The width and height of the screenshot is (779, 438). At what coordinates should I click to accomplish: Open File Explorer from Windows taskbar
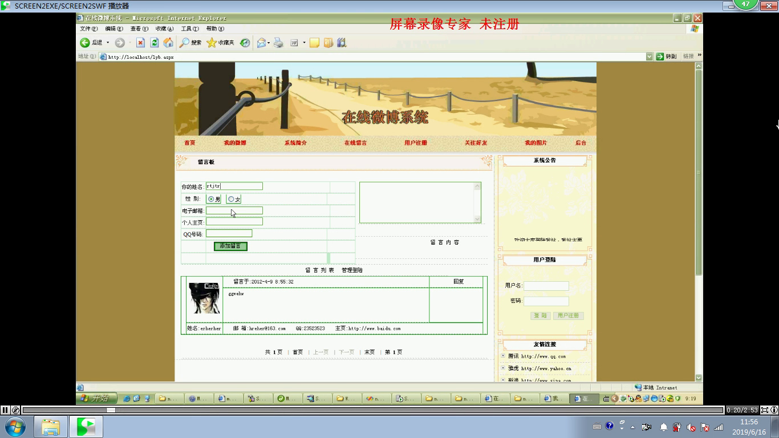[x=50, y=427]
